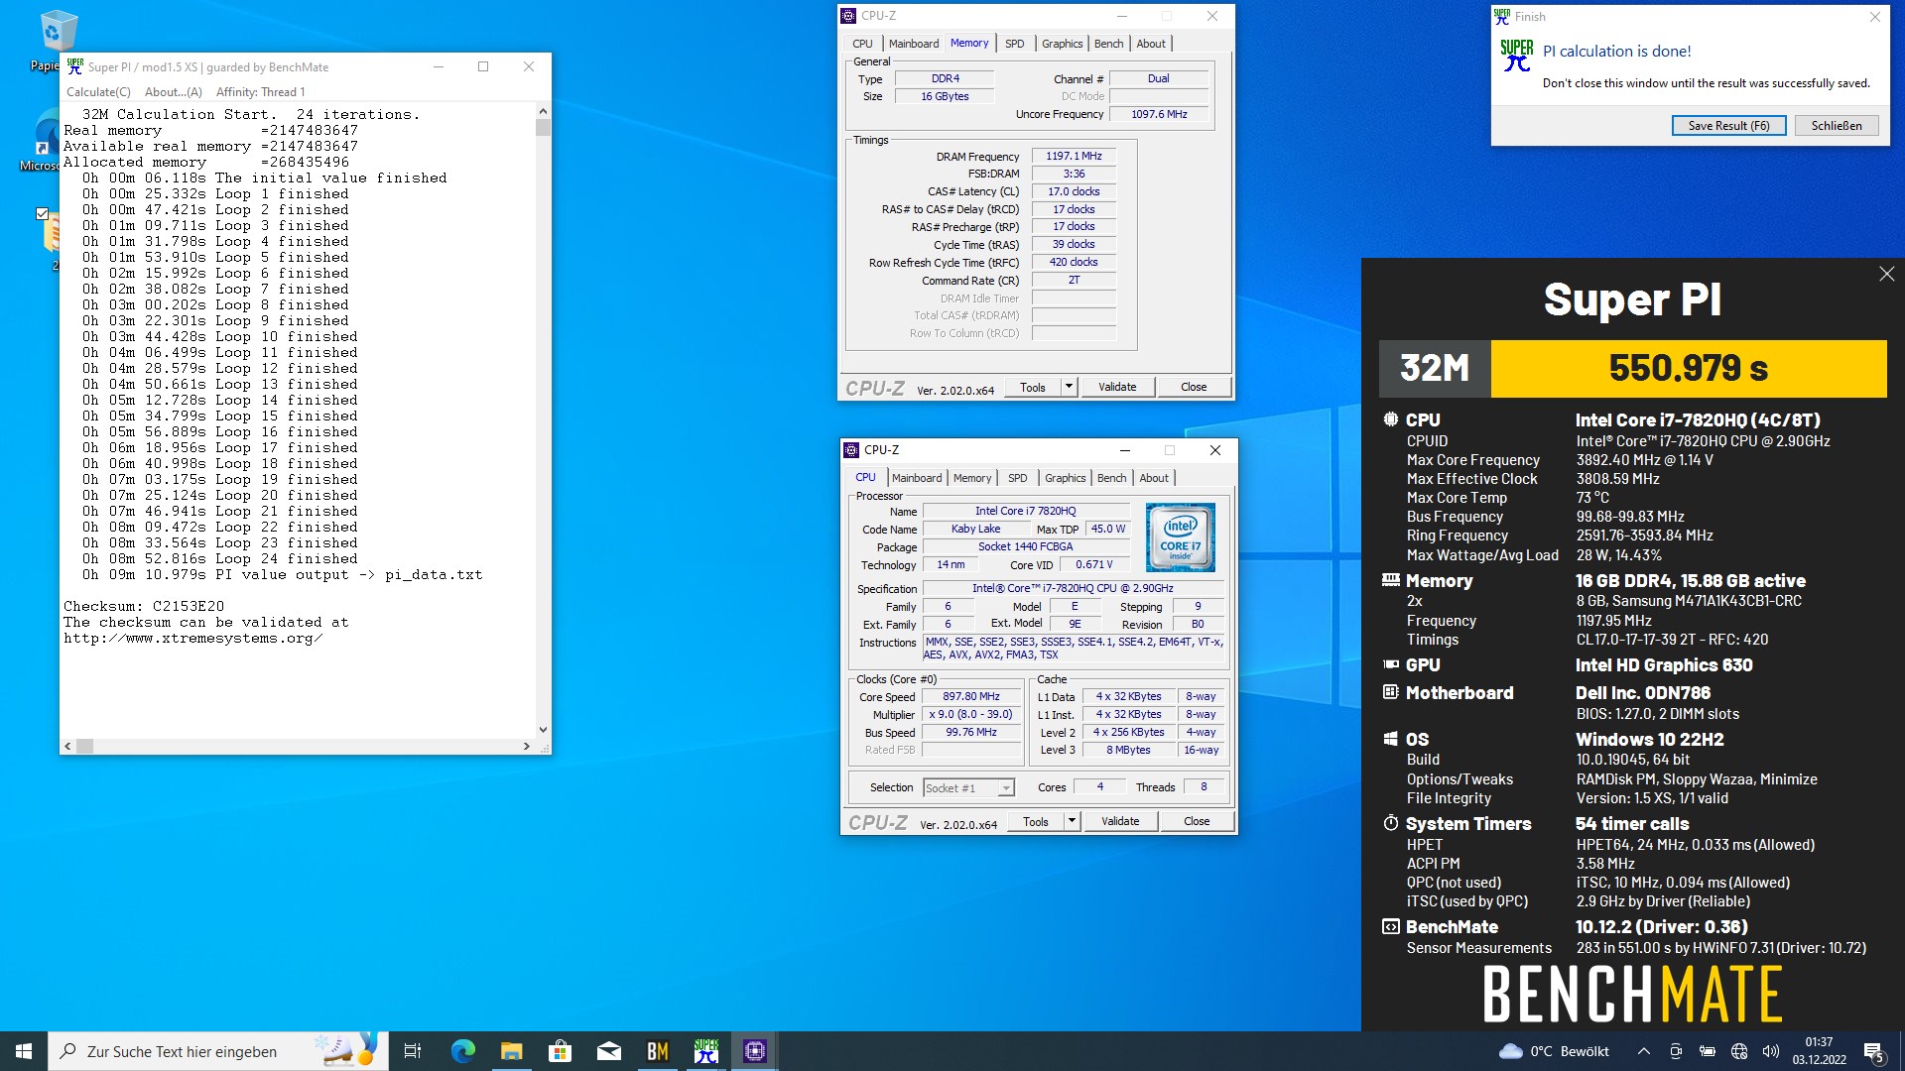
Task: Open Microsoft Store from taskbar
Action: tap(560, 1051)
